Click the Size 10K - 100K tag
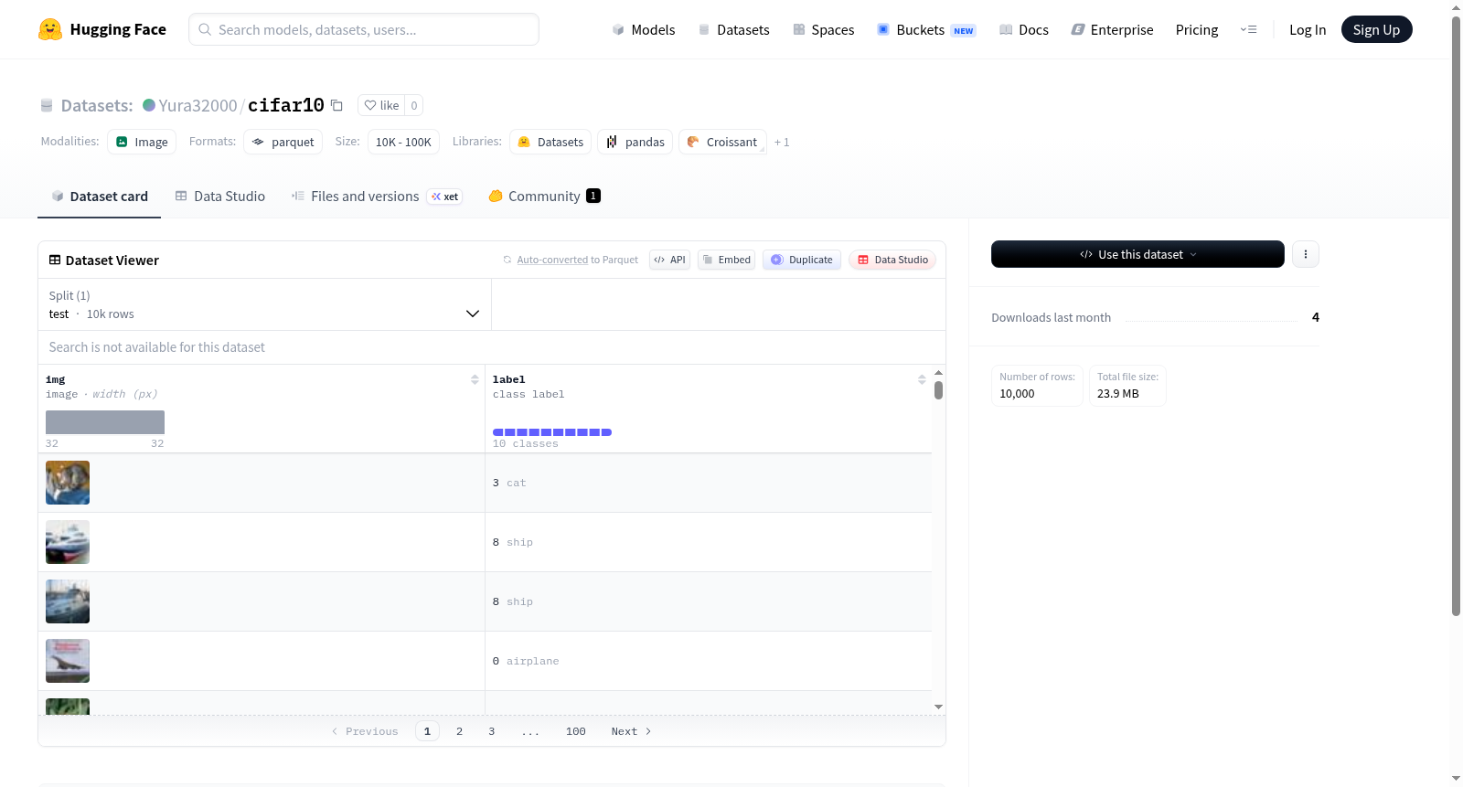Image resolution: width=1463 pixels, height=787 pixels. click(x=403, y=142)
